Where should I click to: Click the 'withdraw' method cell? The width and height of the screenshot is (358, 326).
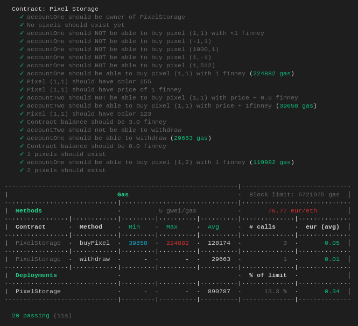[x=95, y=259]
